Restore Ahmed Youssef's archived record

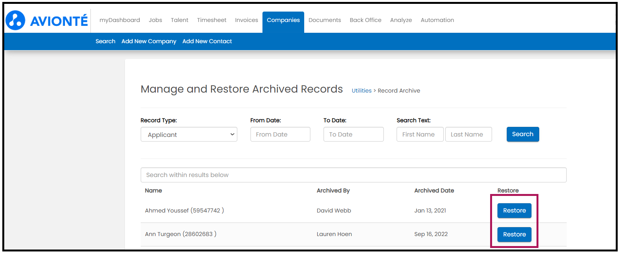point(514,211)
